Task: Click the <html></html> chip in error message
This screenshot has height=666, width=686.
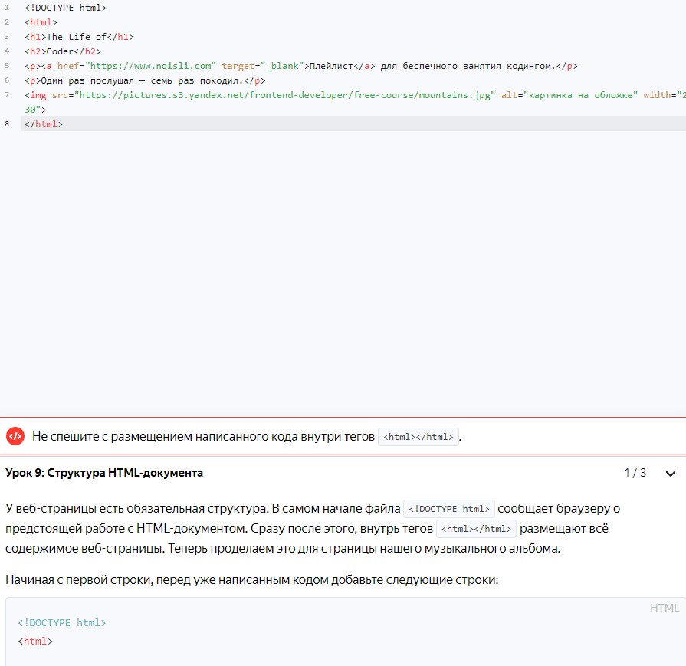Action: click(x=418, y=437)
